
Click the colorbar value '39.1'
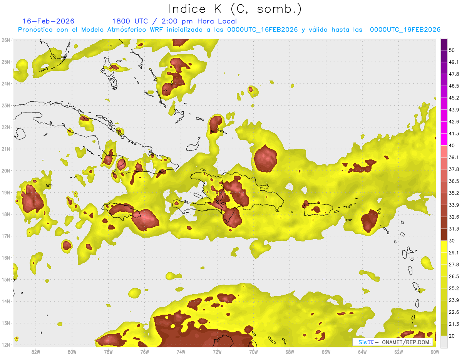pyautogui.click(x=454, y=157)
